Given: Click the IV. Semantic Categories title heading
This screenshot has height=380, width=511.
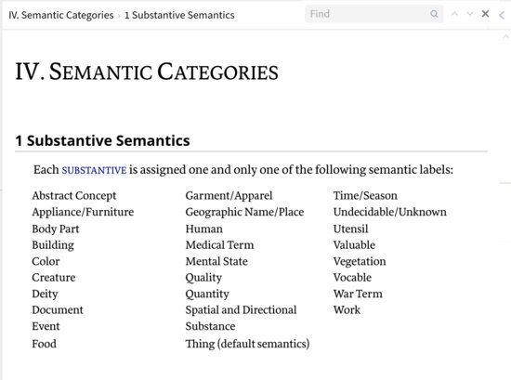Looking at the screenshot, I should pyautogui.click(x=147, y=72).
